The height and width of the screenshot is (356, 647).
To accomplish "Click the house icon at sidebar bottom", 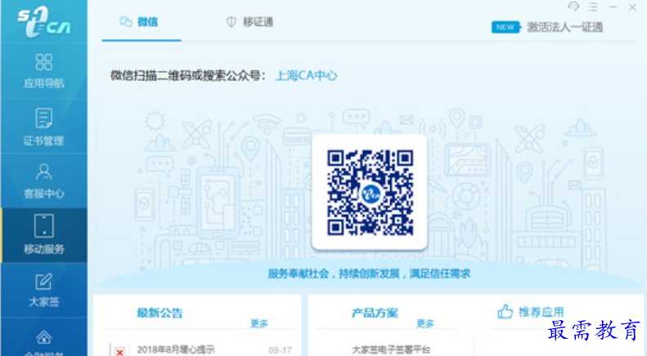I will pyautogui.click(x=43, y=338).
